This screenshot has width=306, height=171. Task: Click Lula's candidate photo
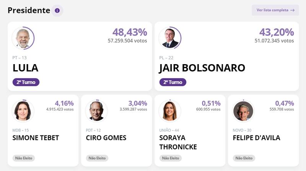[x=23, y=38]
